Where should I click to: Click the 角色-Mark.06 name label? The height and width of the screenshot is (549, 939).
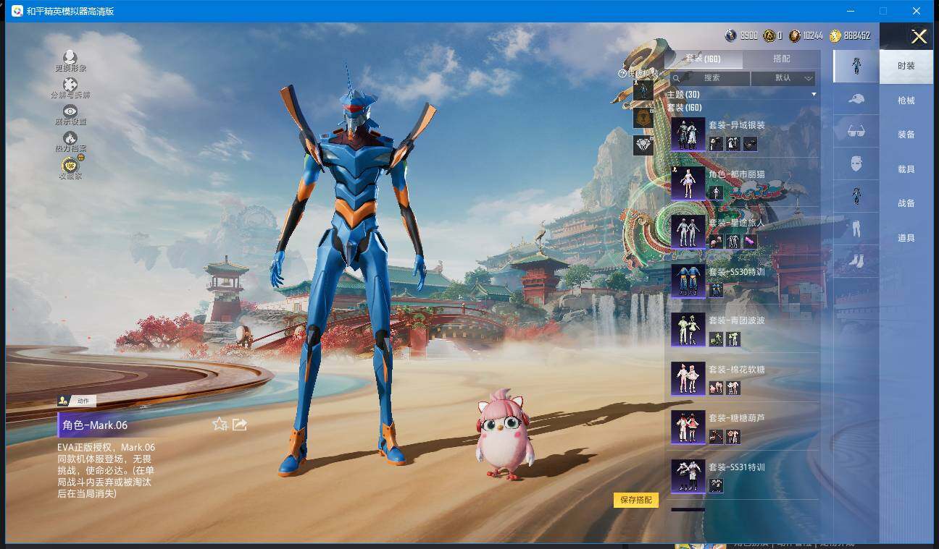tap(95, 425)
